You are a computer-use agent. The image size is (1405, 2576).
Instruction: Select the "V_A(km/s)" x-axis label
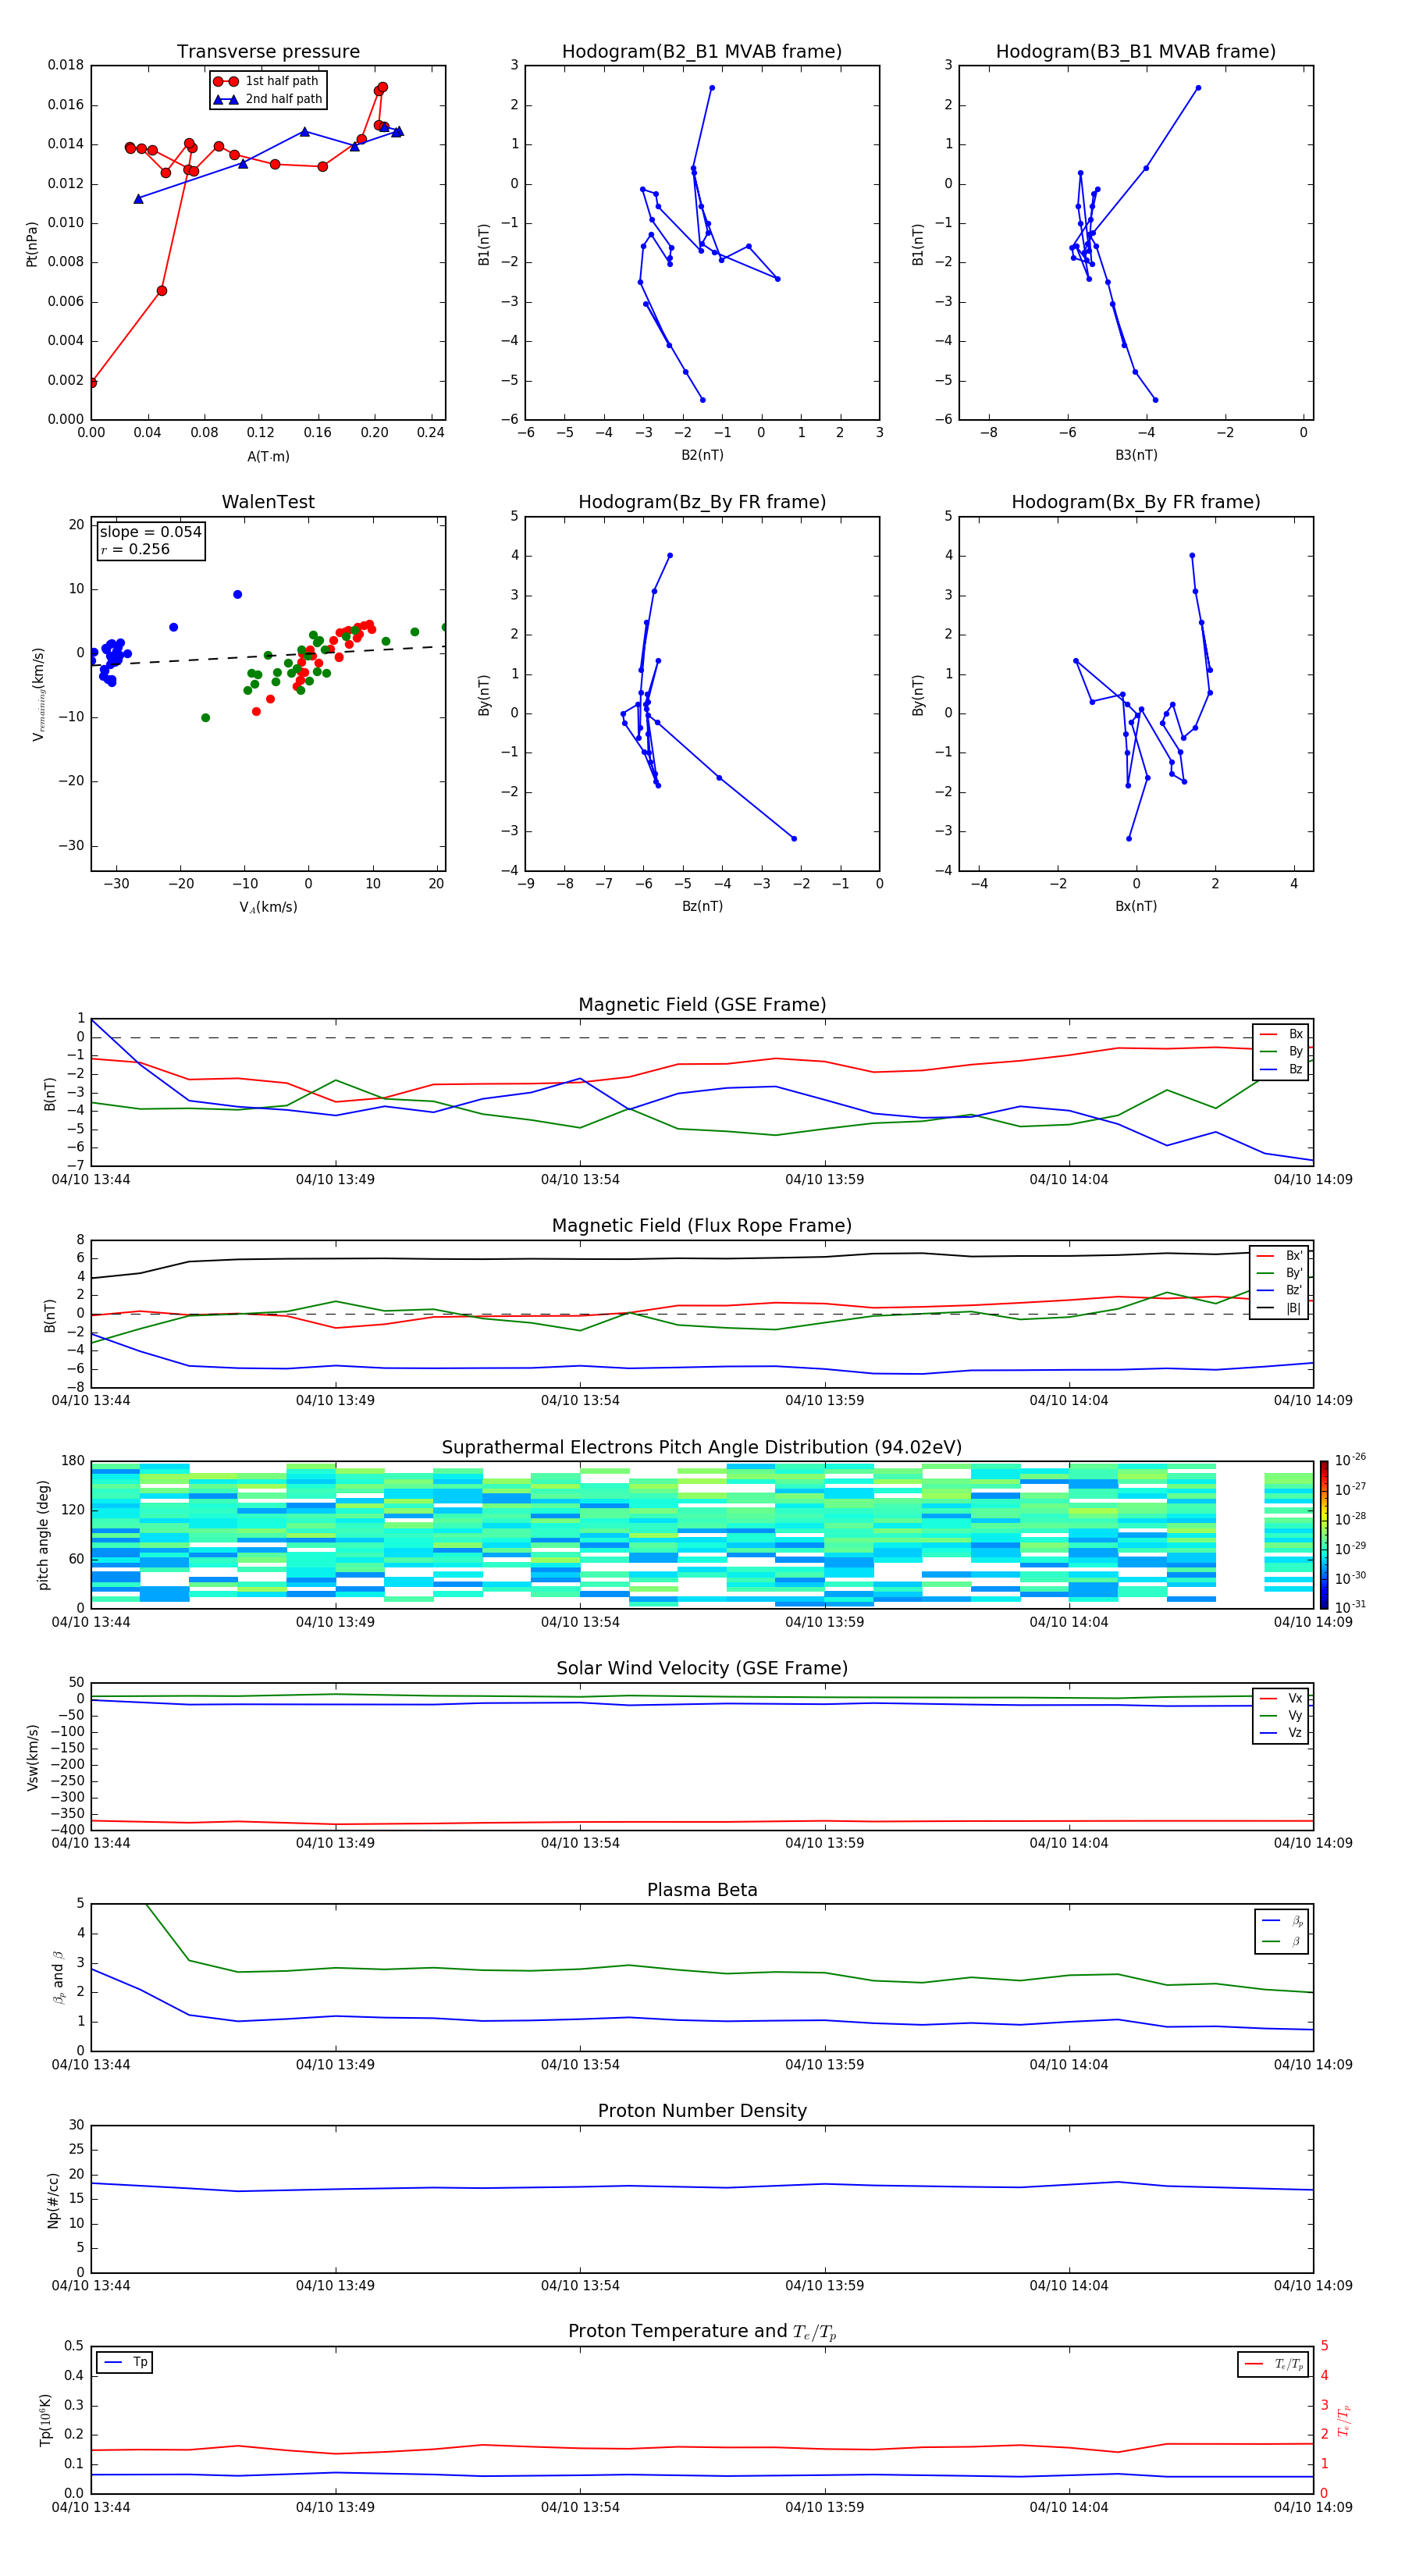pyautogui.click(x=268, y=907)
